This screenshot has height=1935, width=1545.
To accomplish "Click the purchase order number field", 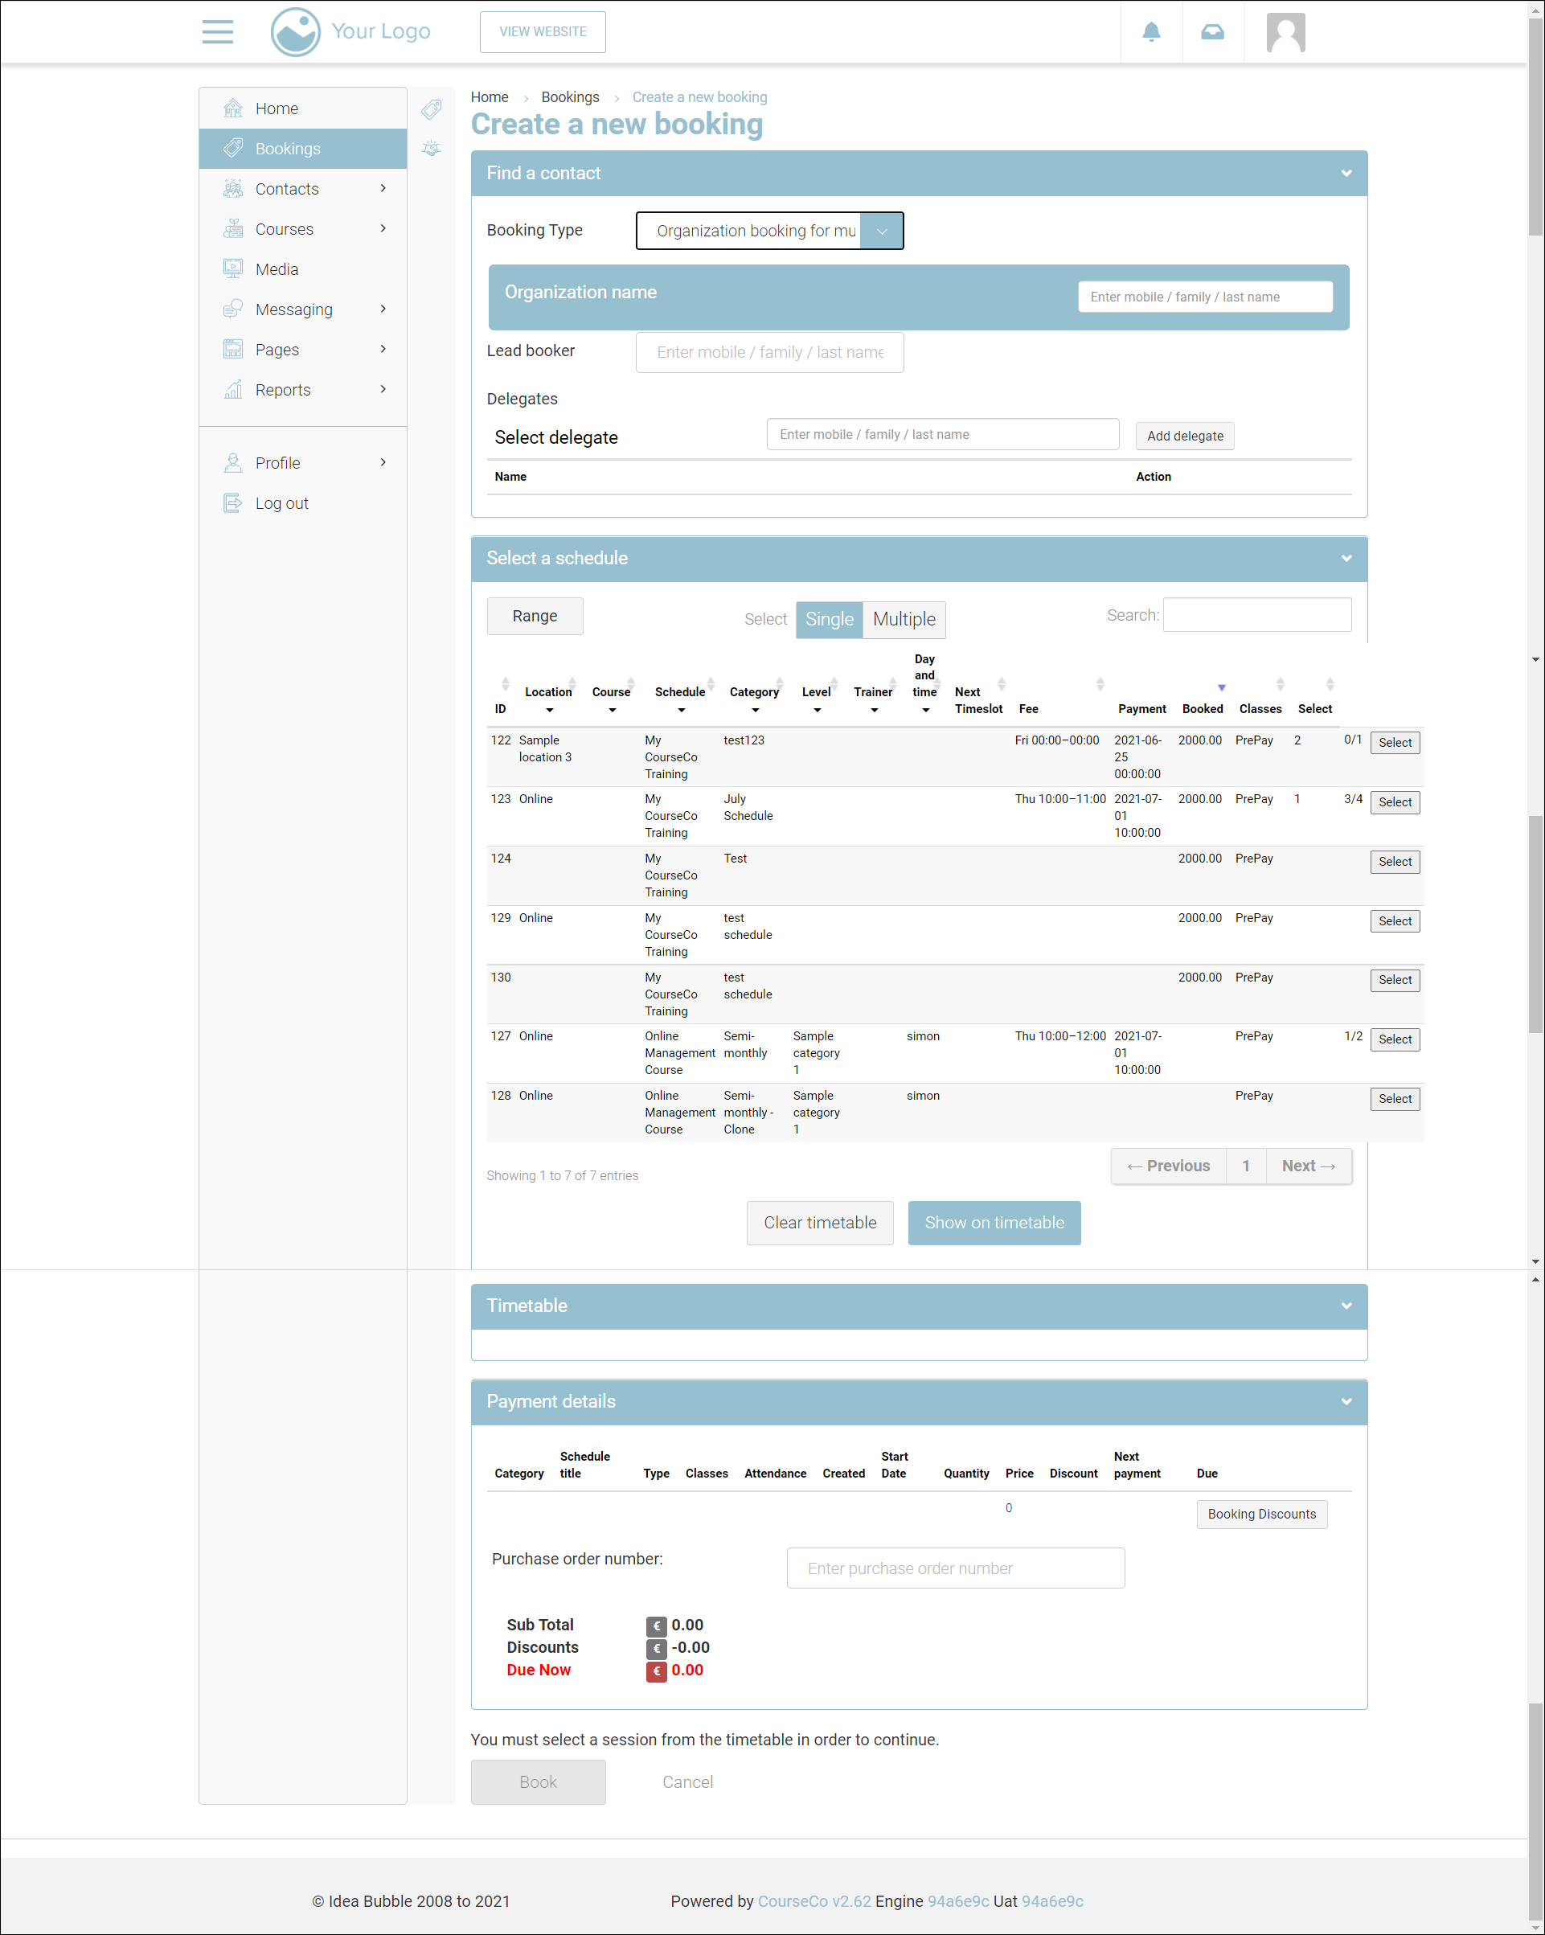I will coord(955,1568).
